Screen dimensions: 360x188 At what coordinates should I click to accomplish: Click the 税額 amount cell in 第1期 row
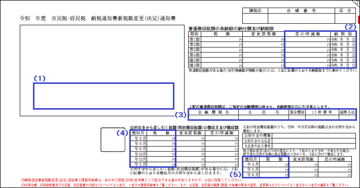tap(222, 39)
